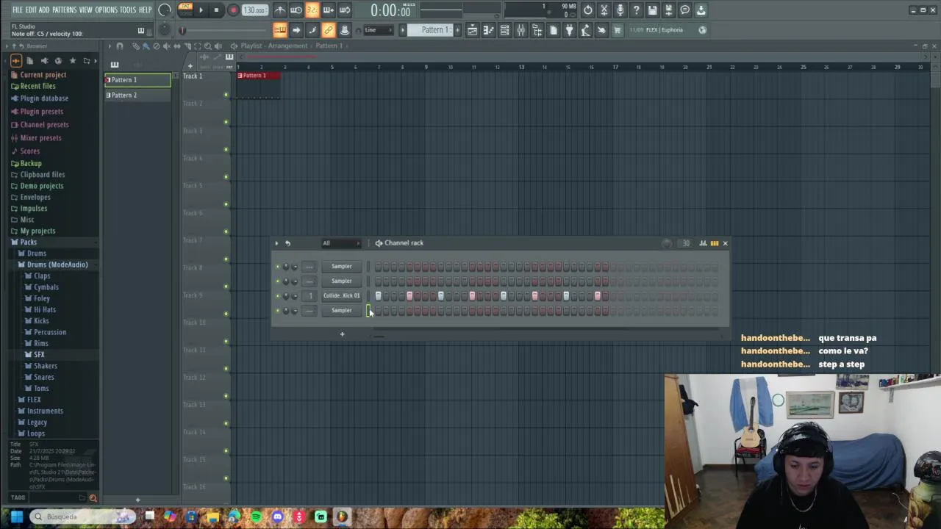Save project with the floppy disk icon

tap(653, 10)
